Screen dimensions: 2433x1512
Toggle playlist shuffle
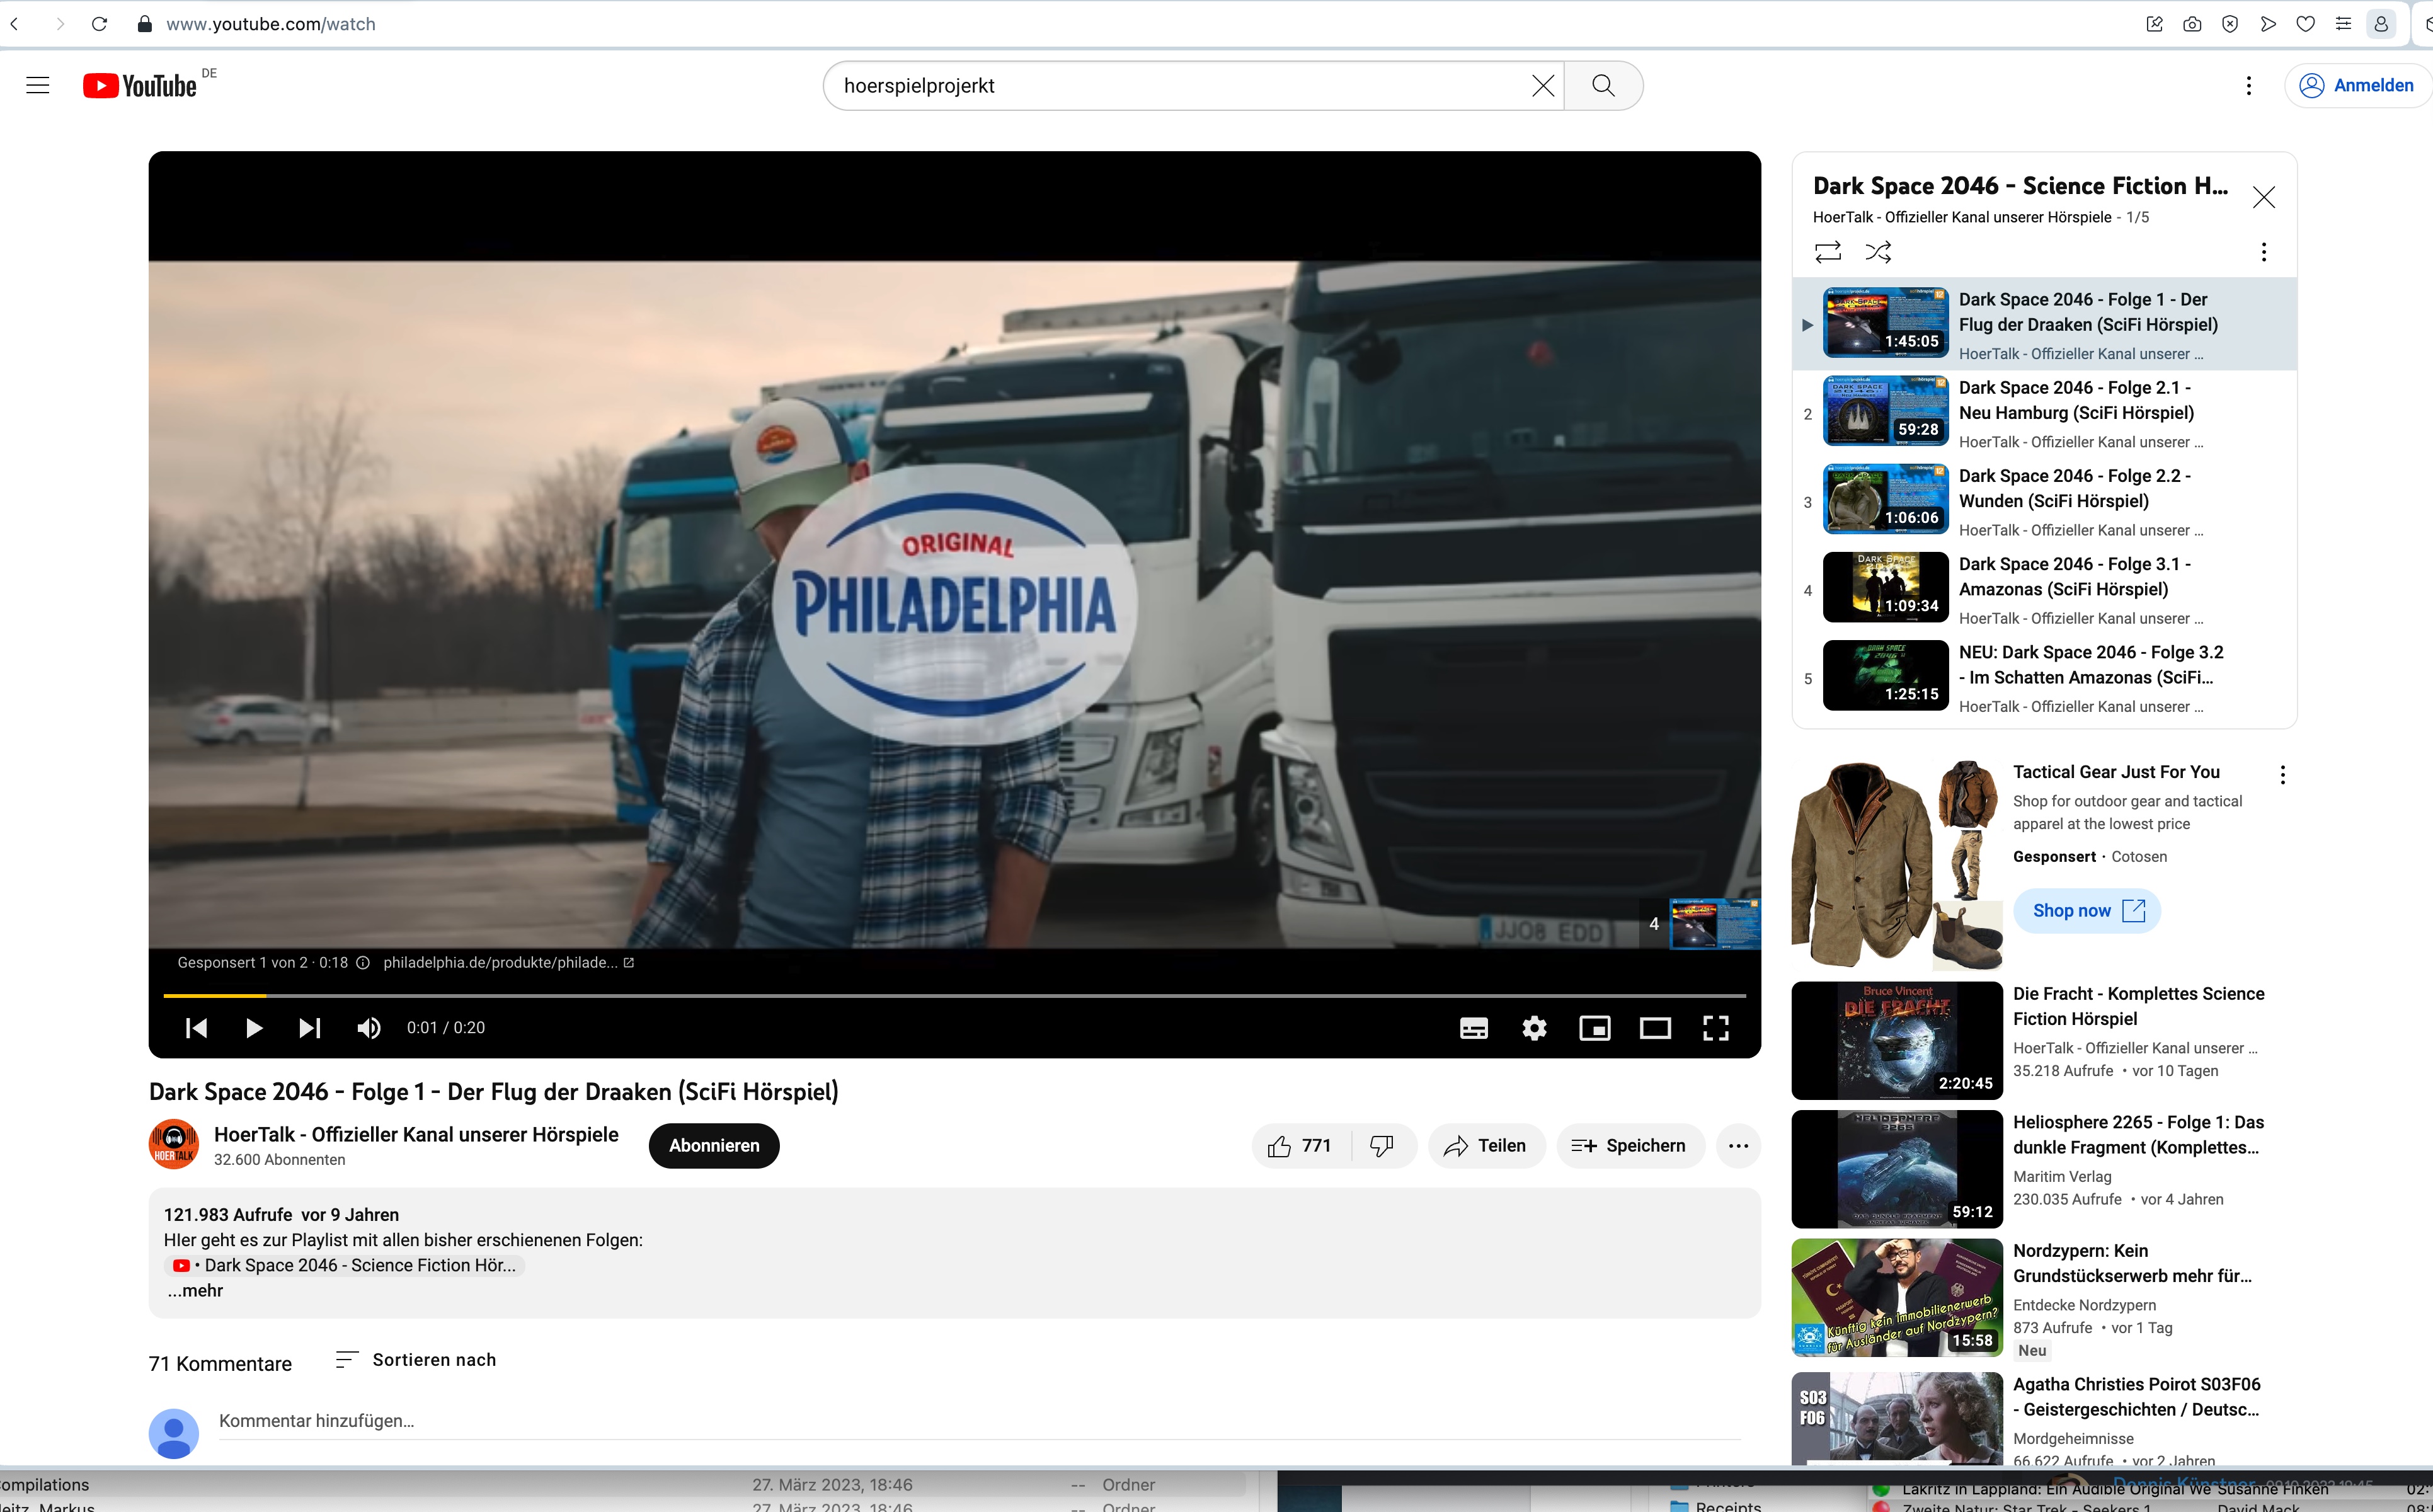1878,252
